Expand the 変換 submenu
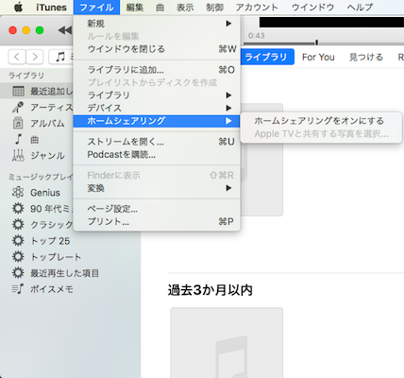The height and width of the screenshot is (378, 404). pos(157,188)
